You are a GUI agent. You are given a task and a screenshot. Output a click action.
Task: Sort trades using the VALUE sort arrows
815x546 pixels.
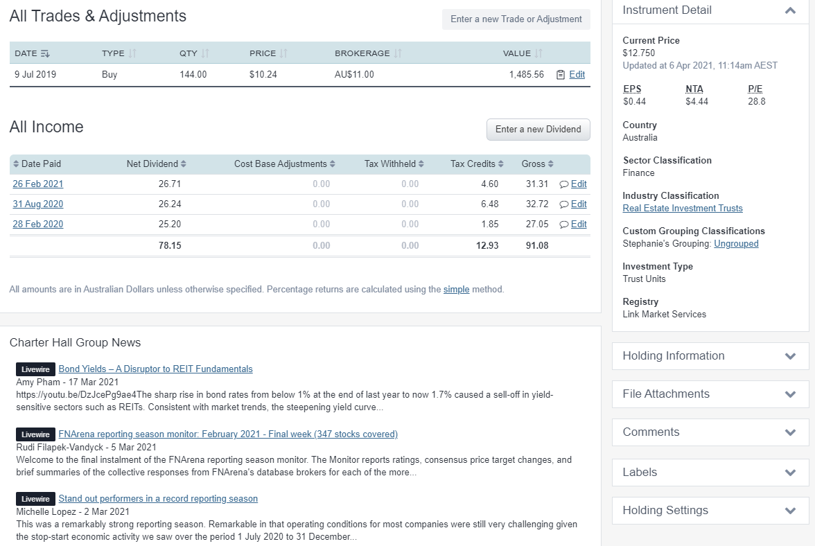point(539,53)
